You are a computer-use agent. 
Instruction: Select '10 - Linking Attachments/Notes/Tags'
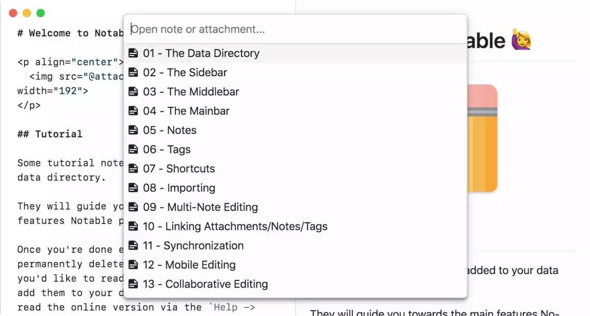(x=296, y=226)
